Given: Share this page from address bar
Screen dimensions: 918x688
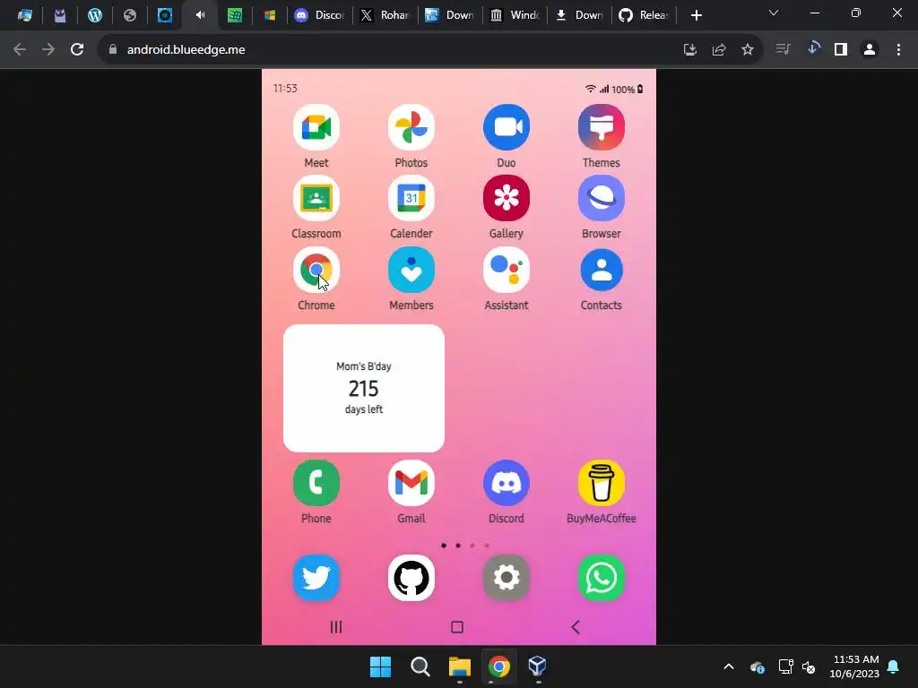Looking at the screenshot, I should (719, 50).
